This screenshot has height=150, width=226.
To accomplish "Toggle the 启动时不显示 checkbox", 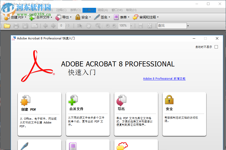I will (x=216, y=47).
